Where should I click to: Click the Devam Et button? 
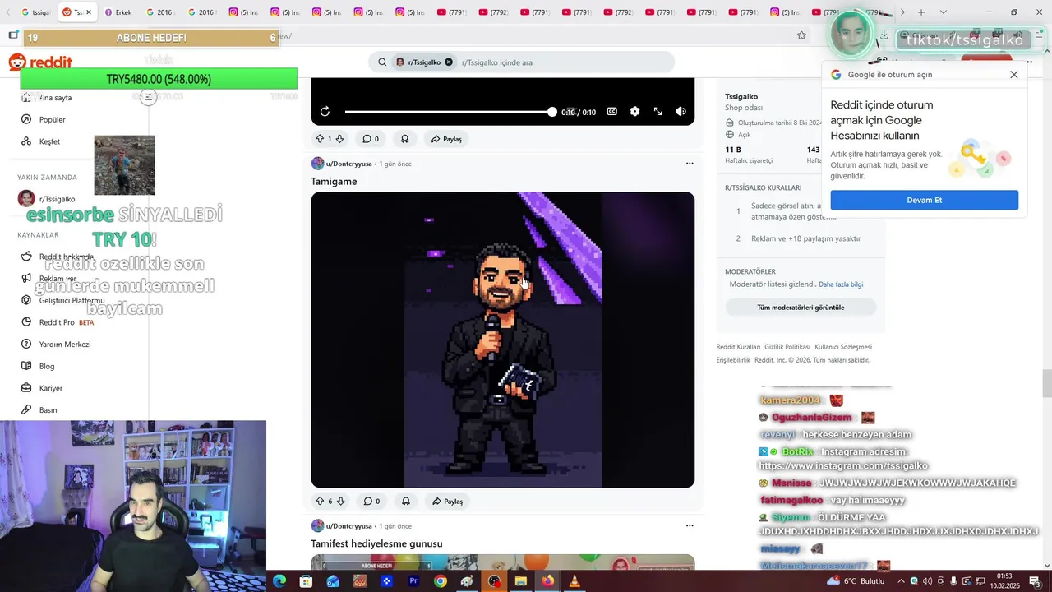(x=924, y=200)
